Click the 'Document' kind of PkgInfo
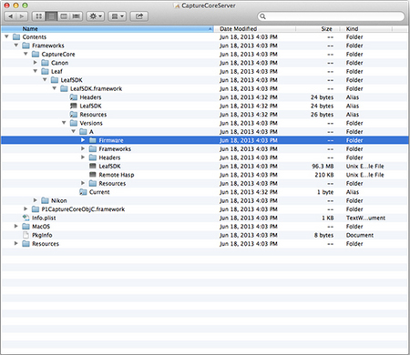This screenshot has height=355, width=410. [x=360, y=235]
